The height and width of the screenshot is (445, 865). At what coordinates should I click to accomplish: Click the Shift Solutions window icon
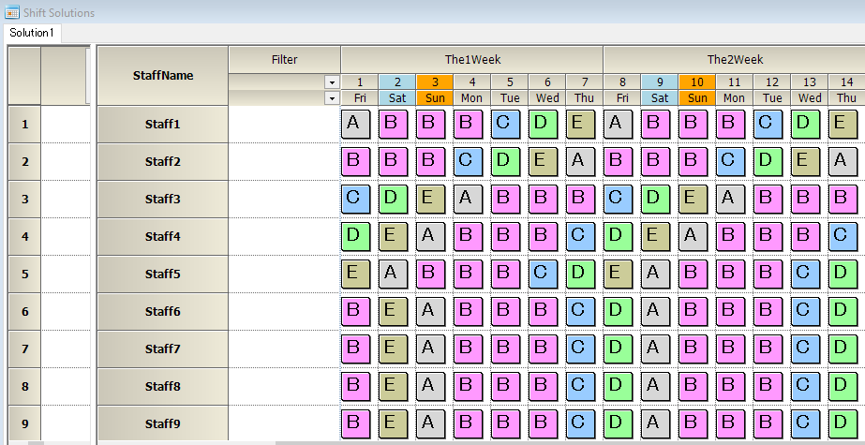(10, 12)
